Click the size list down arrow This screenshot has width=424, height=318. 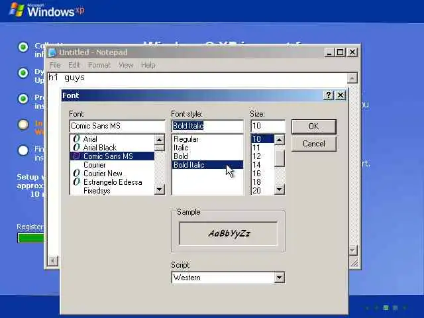point(280,189)
